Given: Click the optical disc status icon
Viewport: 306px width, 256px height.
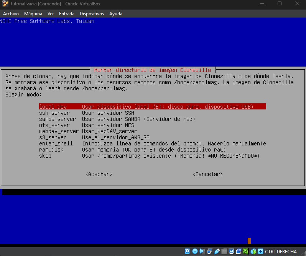Looking at the screenshot, I should coord(195,251).
